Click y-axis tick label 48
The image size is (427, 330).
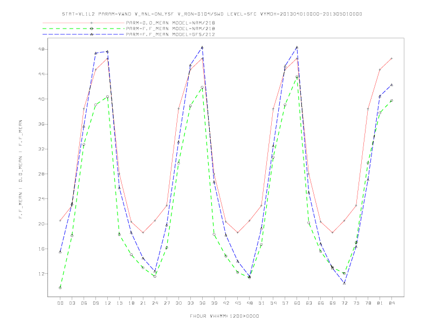click(42, 49)
